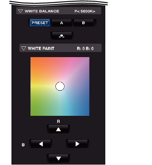This screenshot has height=165, width=152.
Task: Switch to white balance memory A
Action: tap(61, 23)
